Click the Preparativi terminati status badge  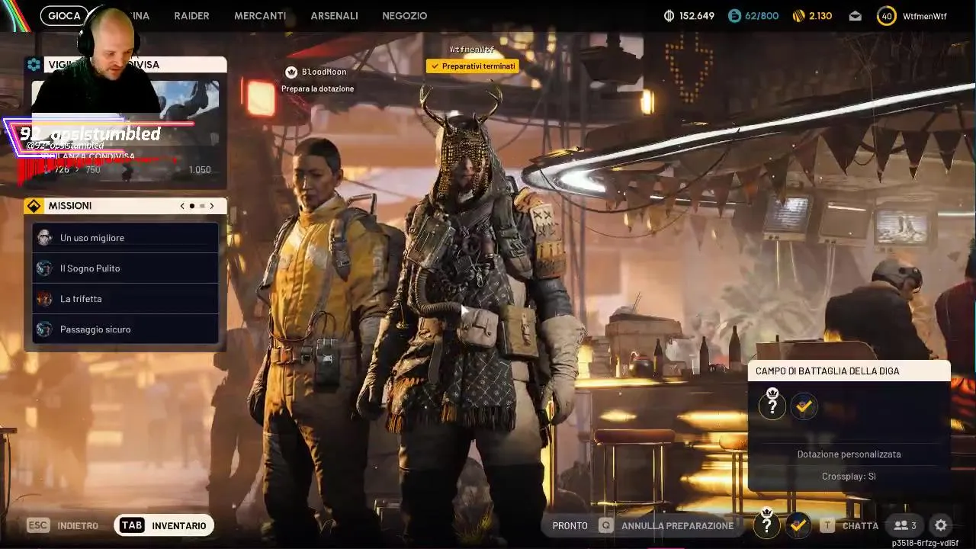pyautogui.click(x=473, y=66)
